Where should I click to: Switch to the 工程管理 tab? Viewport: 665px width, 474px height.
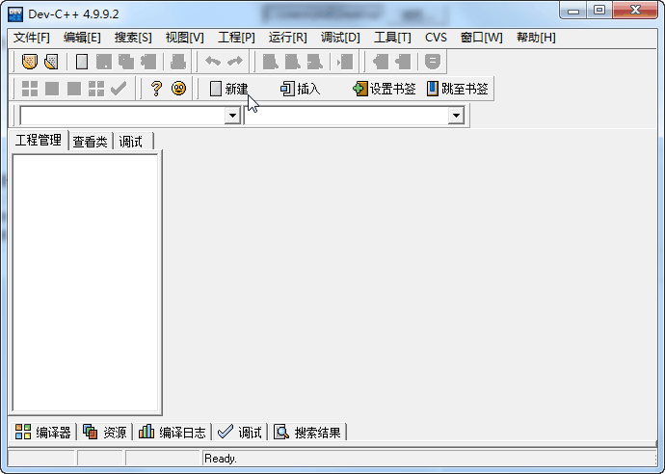coord(39,141)
